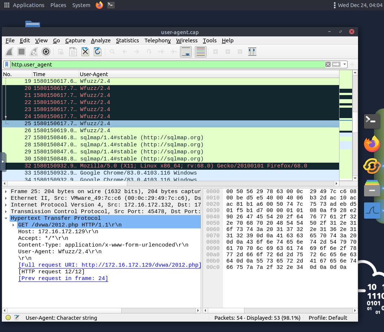Select packet 32 with Mozilla Firefox agent
Screen dimensions: 384x332
tap(171, 166)
